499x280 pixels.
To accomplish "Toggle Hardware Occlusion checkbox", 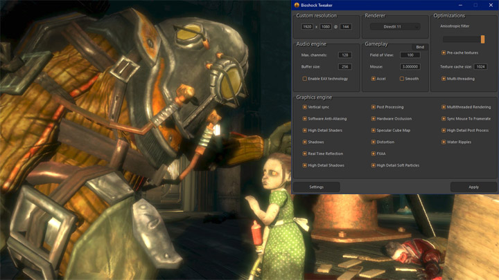I will pyautogui.click(x=374, y=119).
